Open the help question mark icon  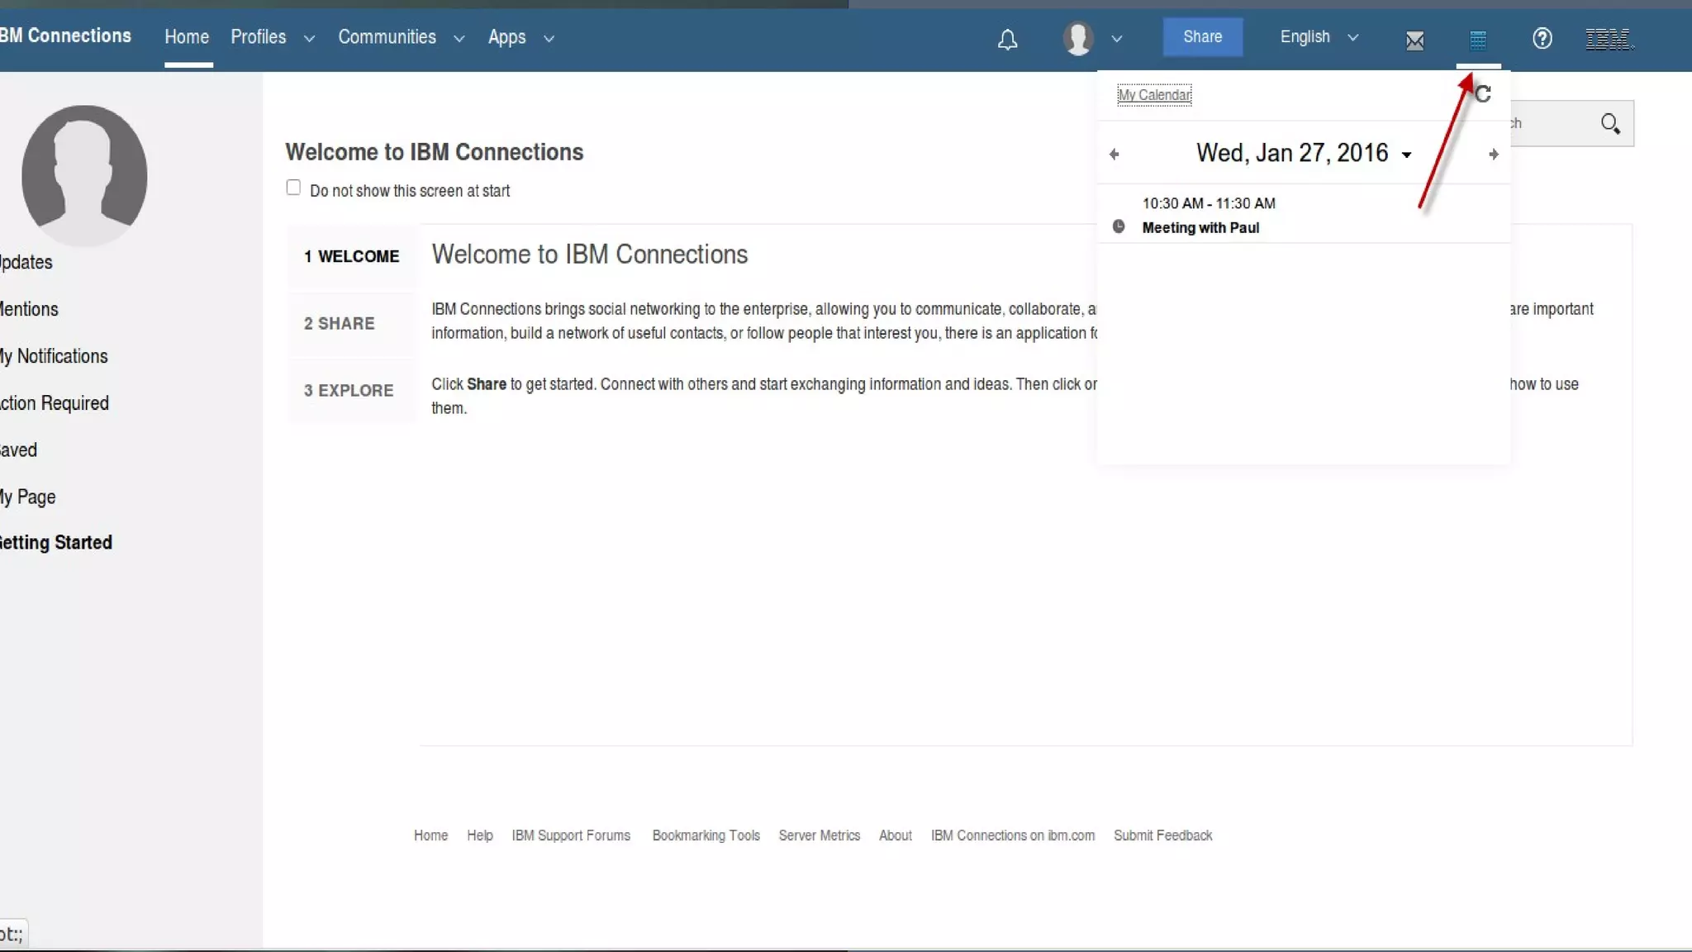tap(1542, 38)
